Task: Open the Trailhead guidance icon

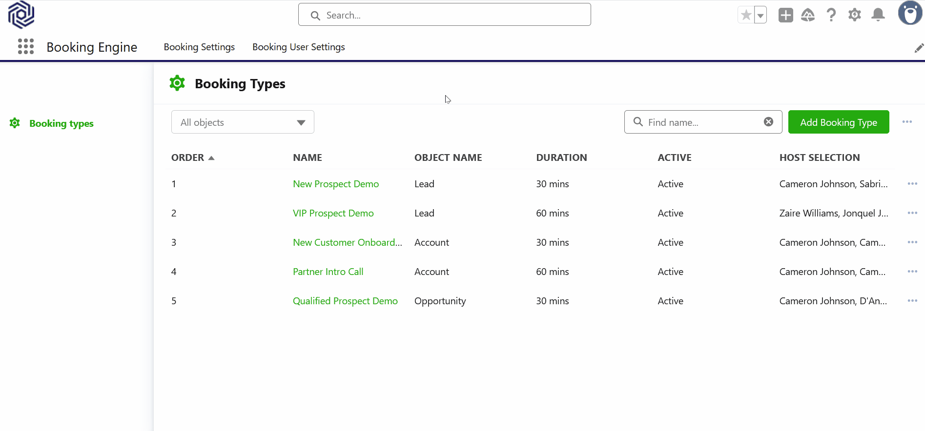Action: tap(808, 15)
